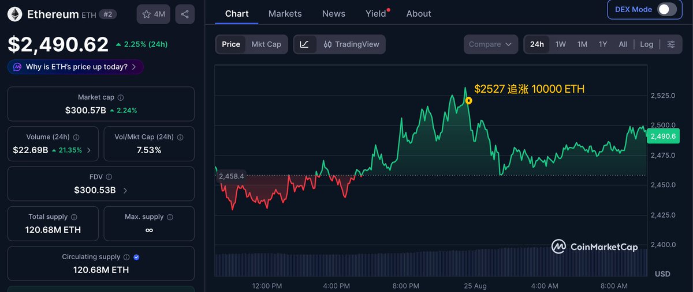Click the $300.53B FDV value
The width and height of the screenshot is (693, 292).
pyautogui.click(x=95, y=190)
